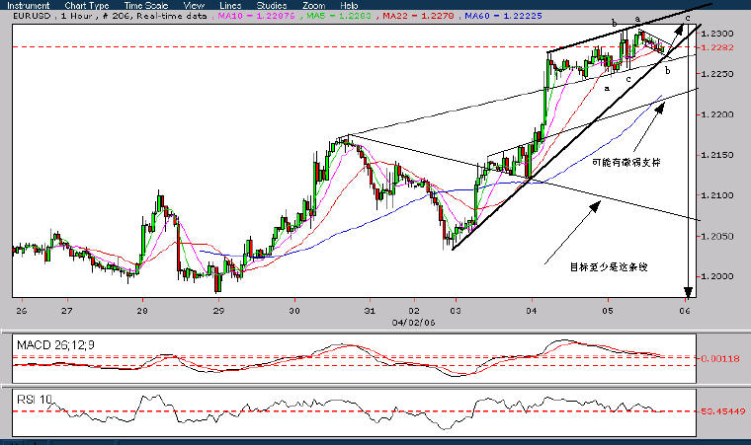Open the Studies menu
The width and height of the screenshot is (751, 445).
tap(272, 6)
